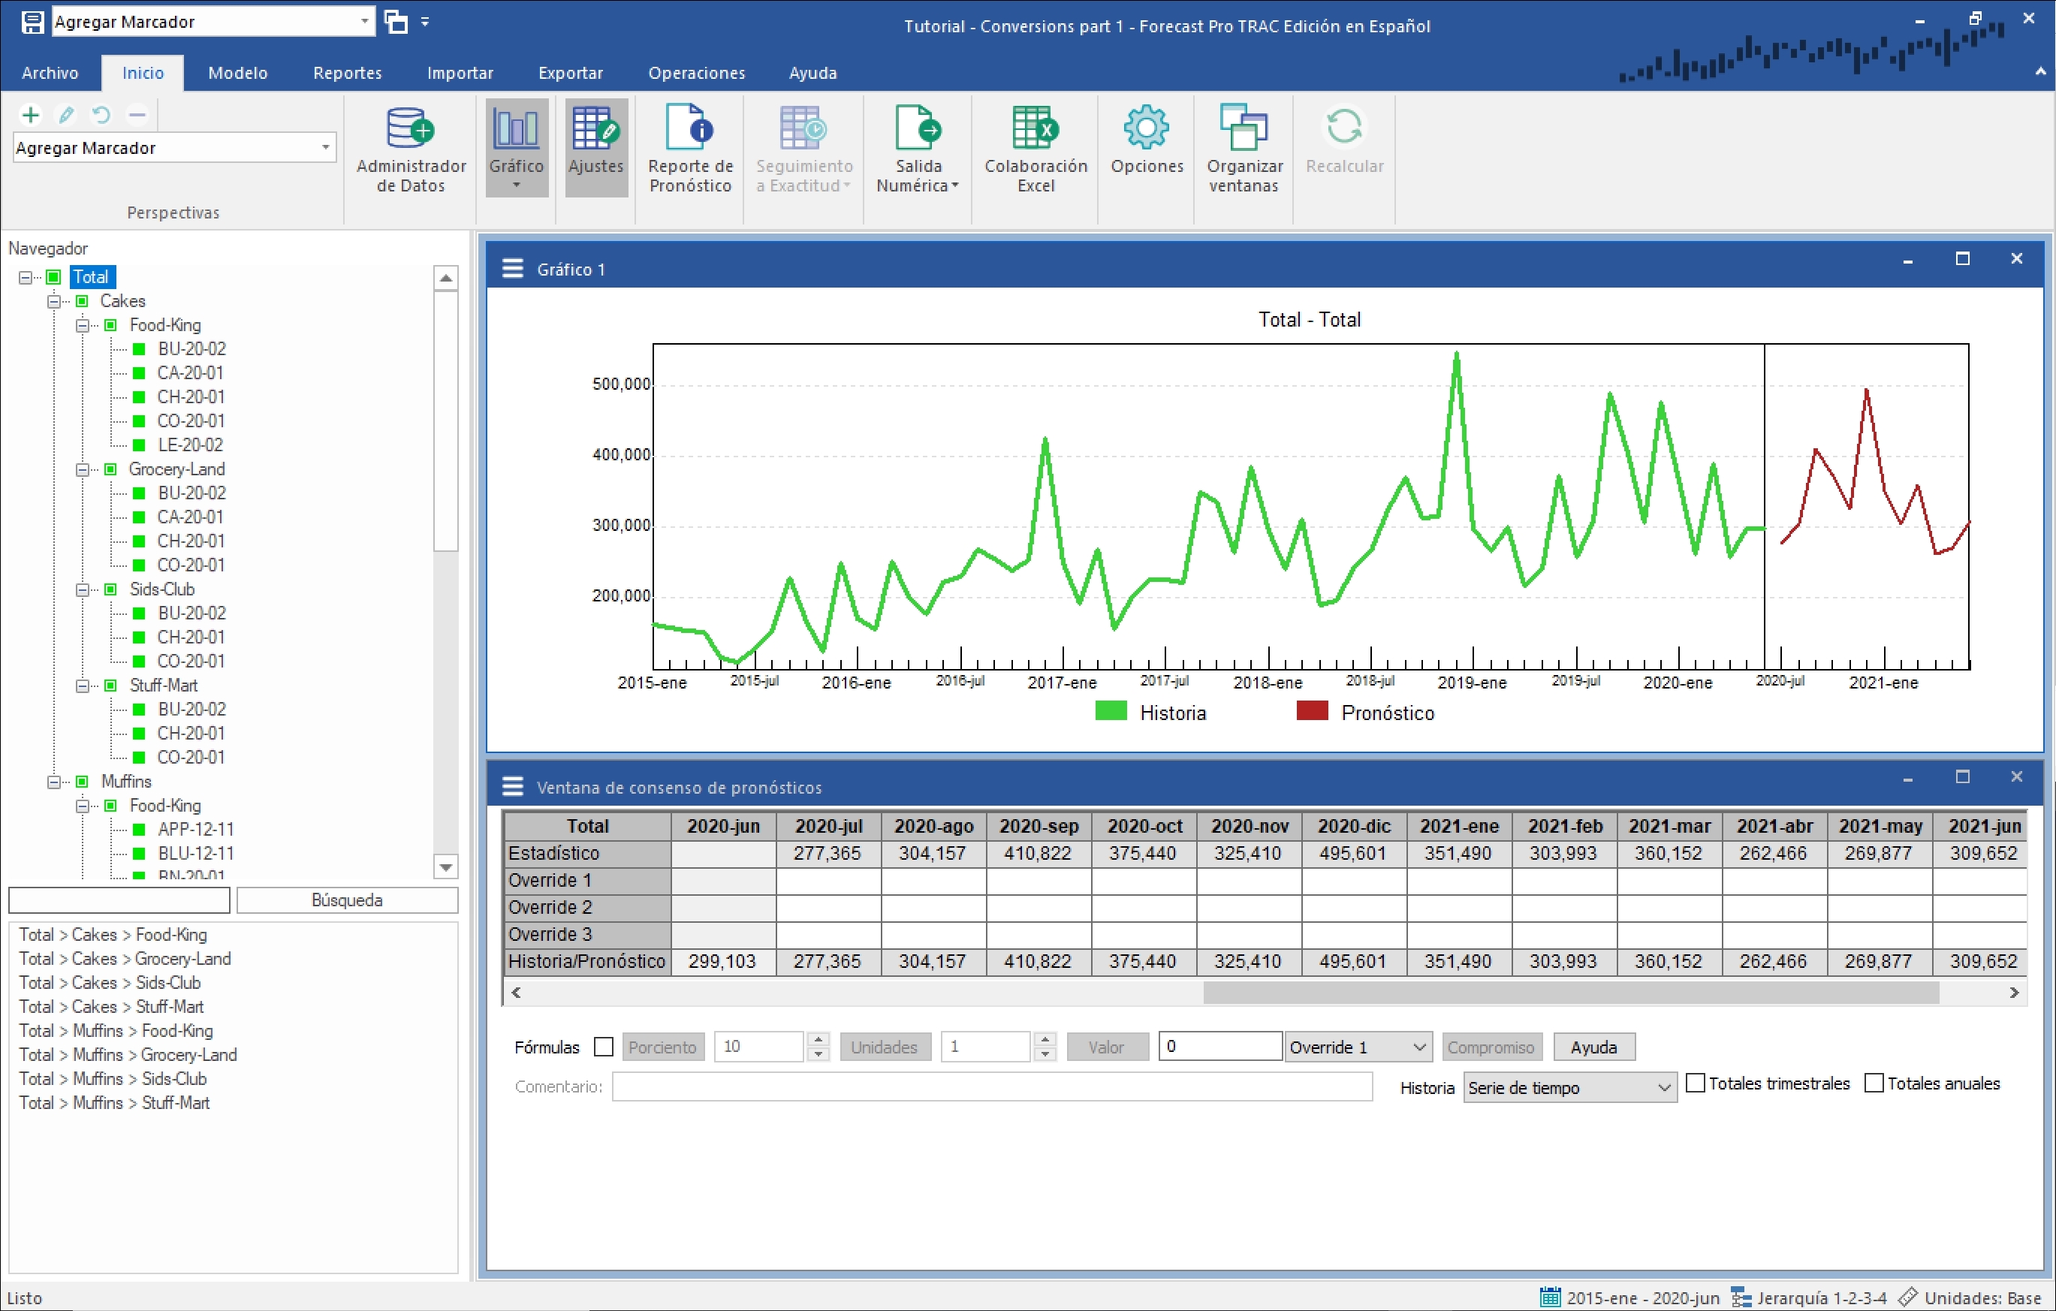Open the Override 1 dropdown
This screenshot has width=2056, height=1311.
click(x=1357, y=1047)
